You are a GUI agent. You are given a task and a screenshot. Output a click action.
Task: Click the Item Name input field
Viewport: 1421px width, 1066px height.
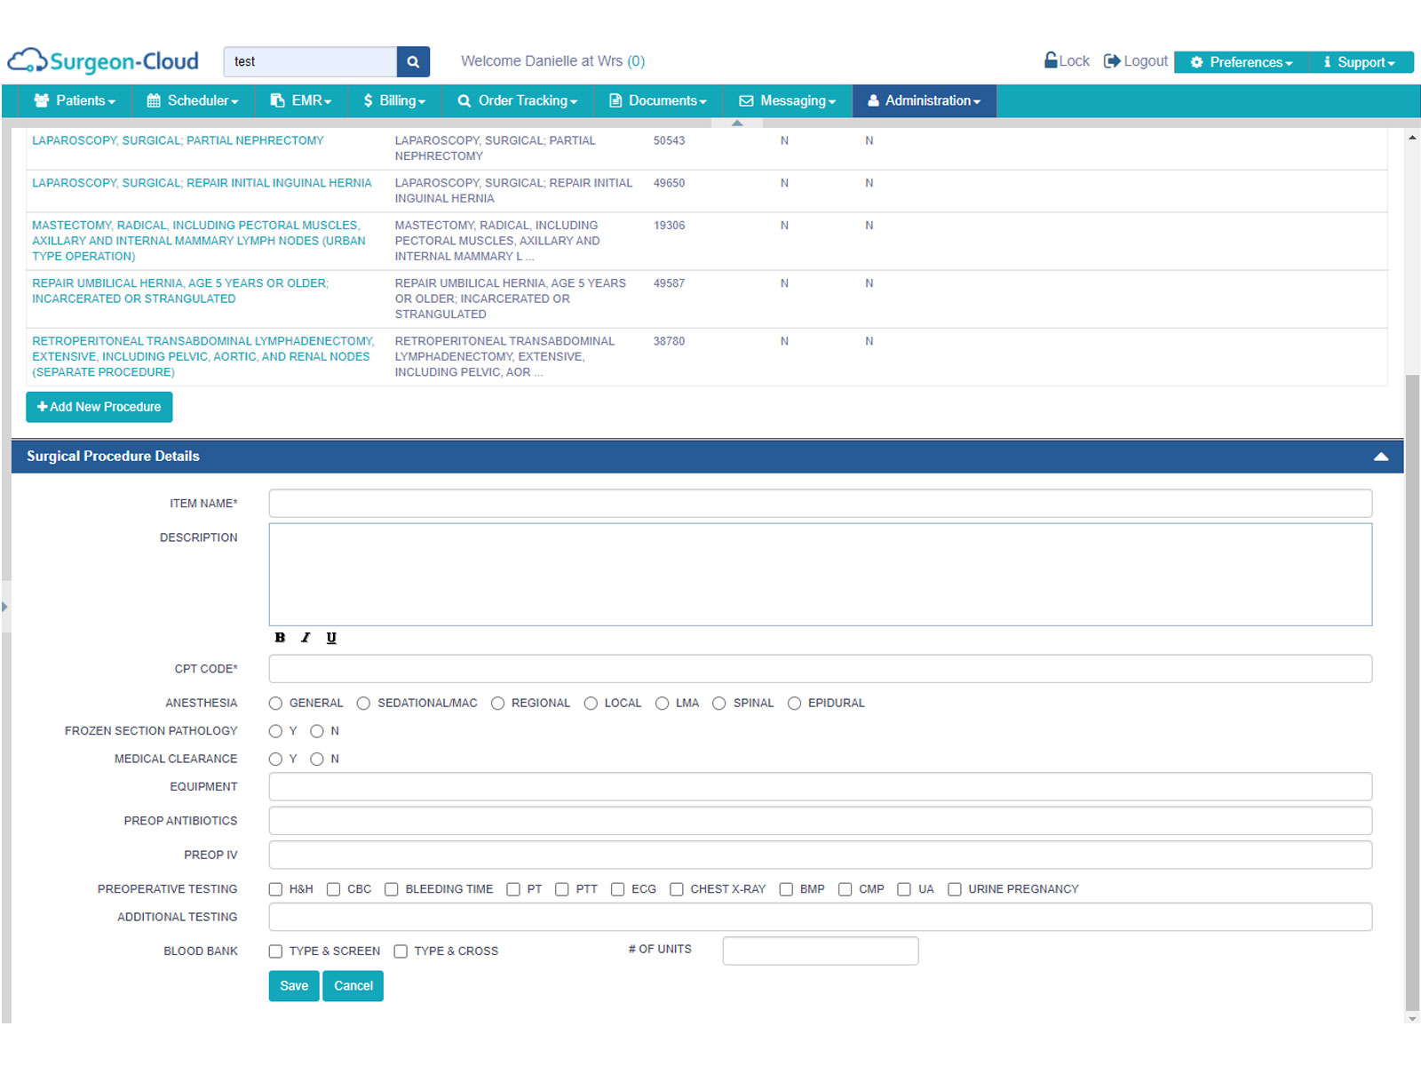tap(821, 504)
